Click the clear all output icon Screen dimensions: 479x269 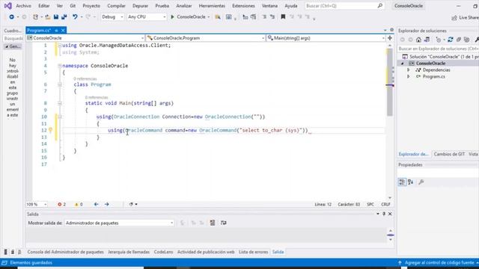click(213, 223)
